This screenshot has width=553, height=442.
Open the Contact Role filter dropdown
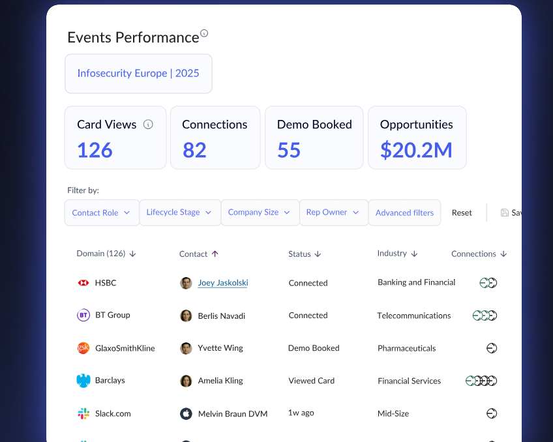point(102,213)
